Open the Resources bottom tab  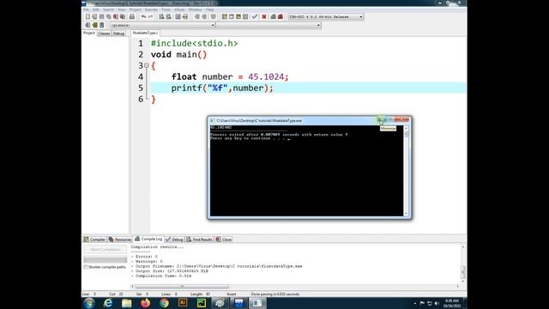120,239
